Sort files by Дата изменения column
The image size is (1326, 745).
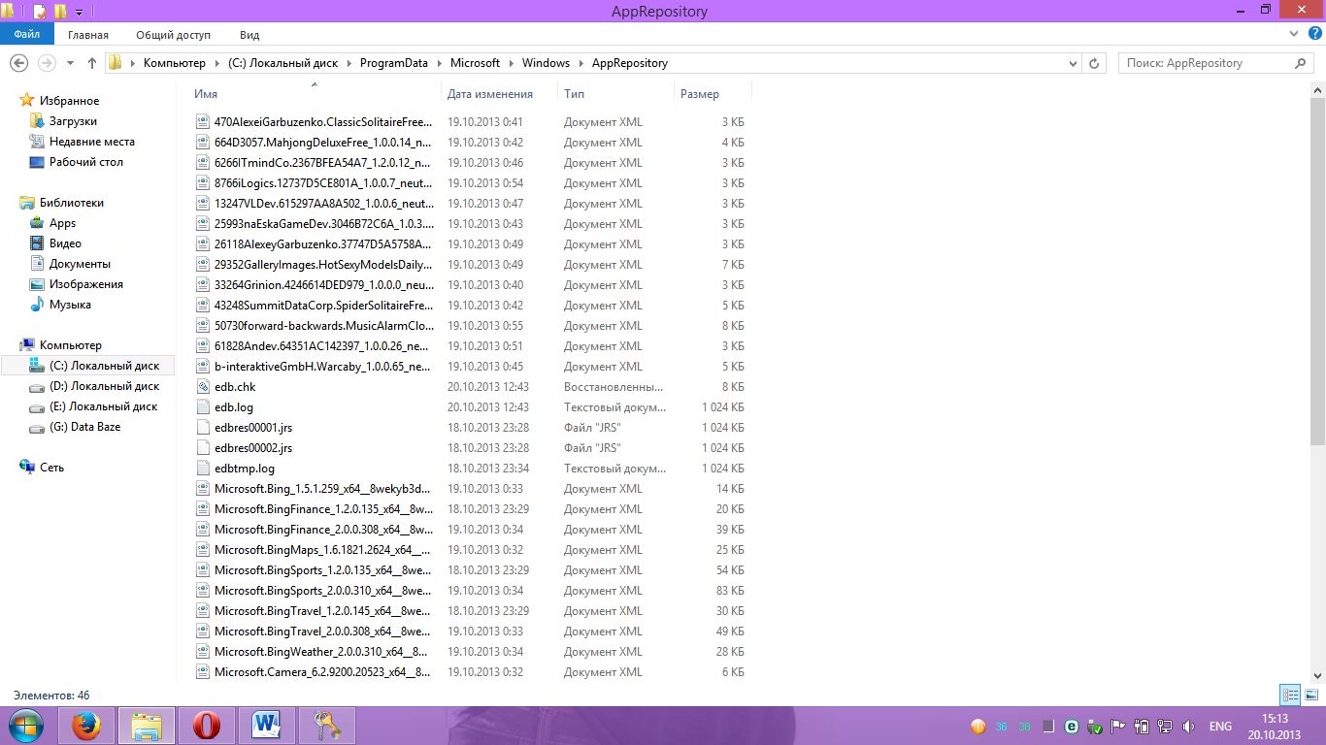point(490,94)
